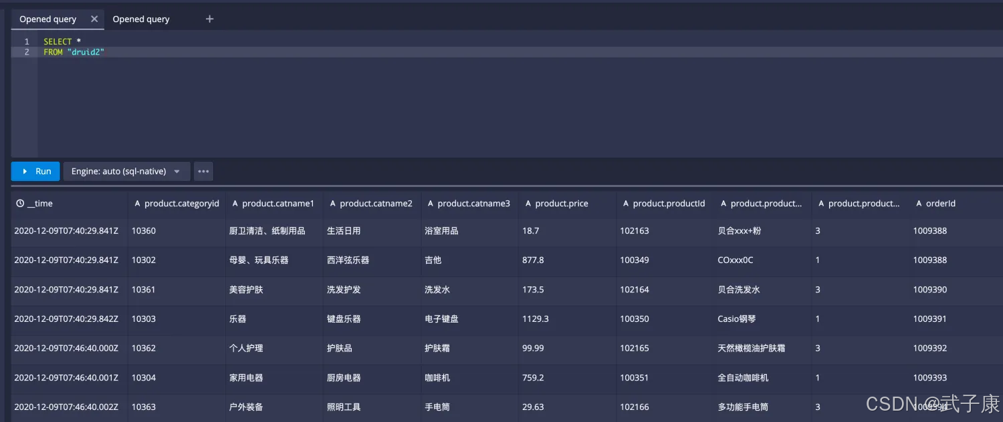Switch to the second Opened query tab
The height and width of the screenshot is (422, 1003).
click(x=141, y=19)
